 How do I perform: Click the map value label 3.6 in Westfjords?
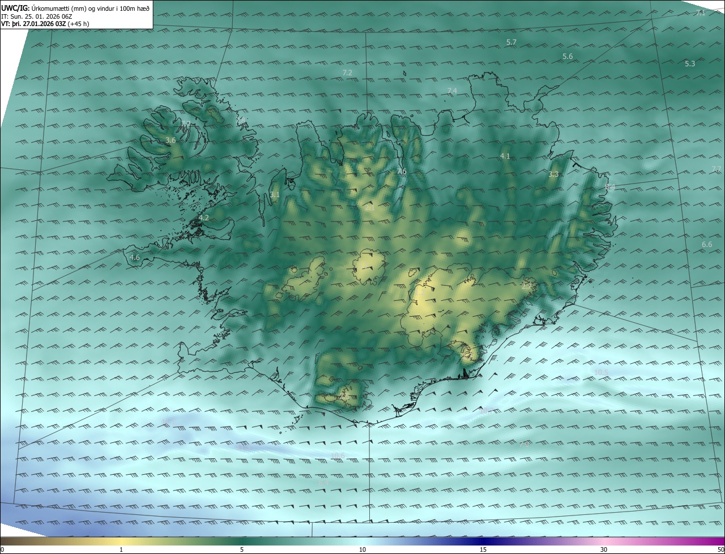[170, 140]
